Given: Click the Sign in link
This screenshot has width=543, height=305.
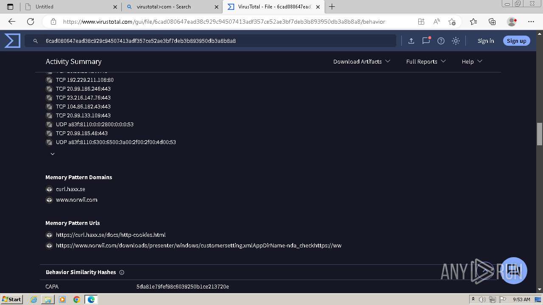Looking at the screenshot, I should click(486, 41).
